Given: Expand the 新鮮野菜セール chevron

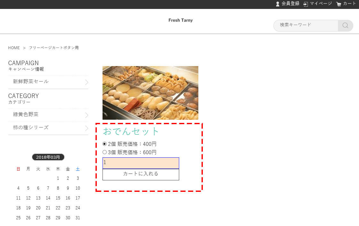Looking at the screenshot, I should point(87,82).
